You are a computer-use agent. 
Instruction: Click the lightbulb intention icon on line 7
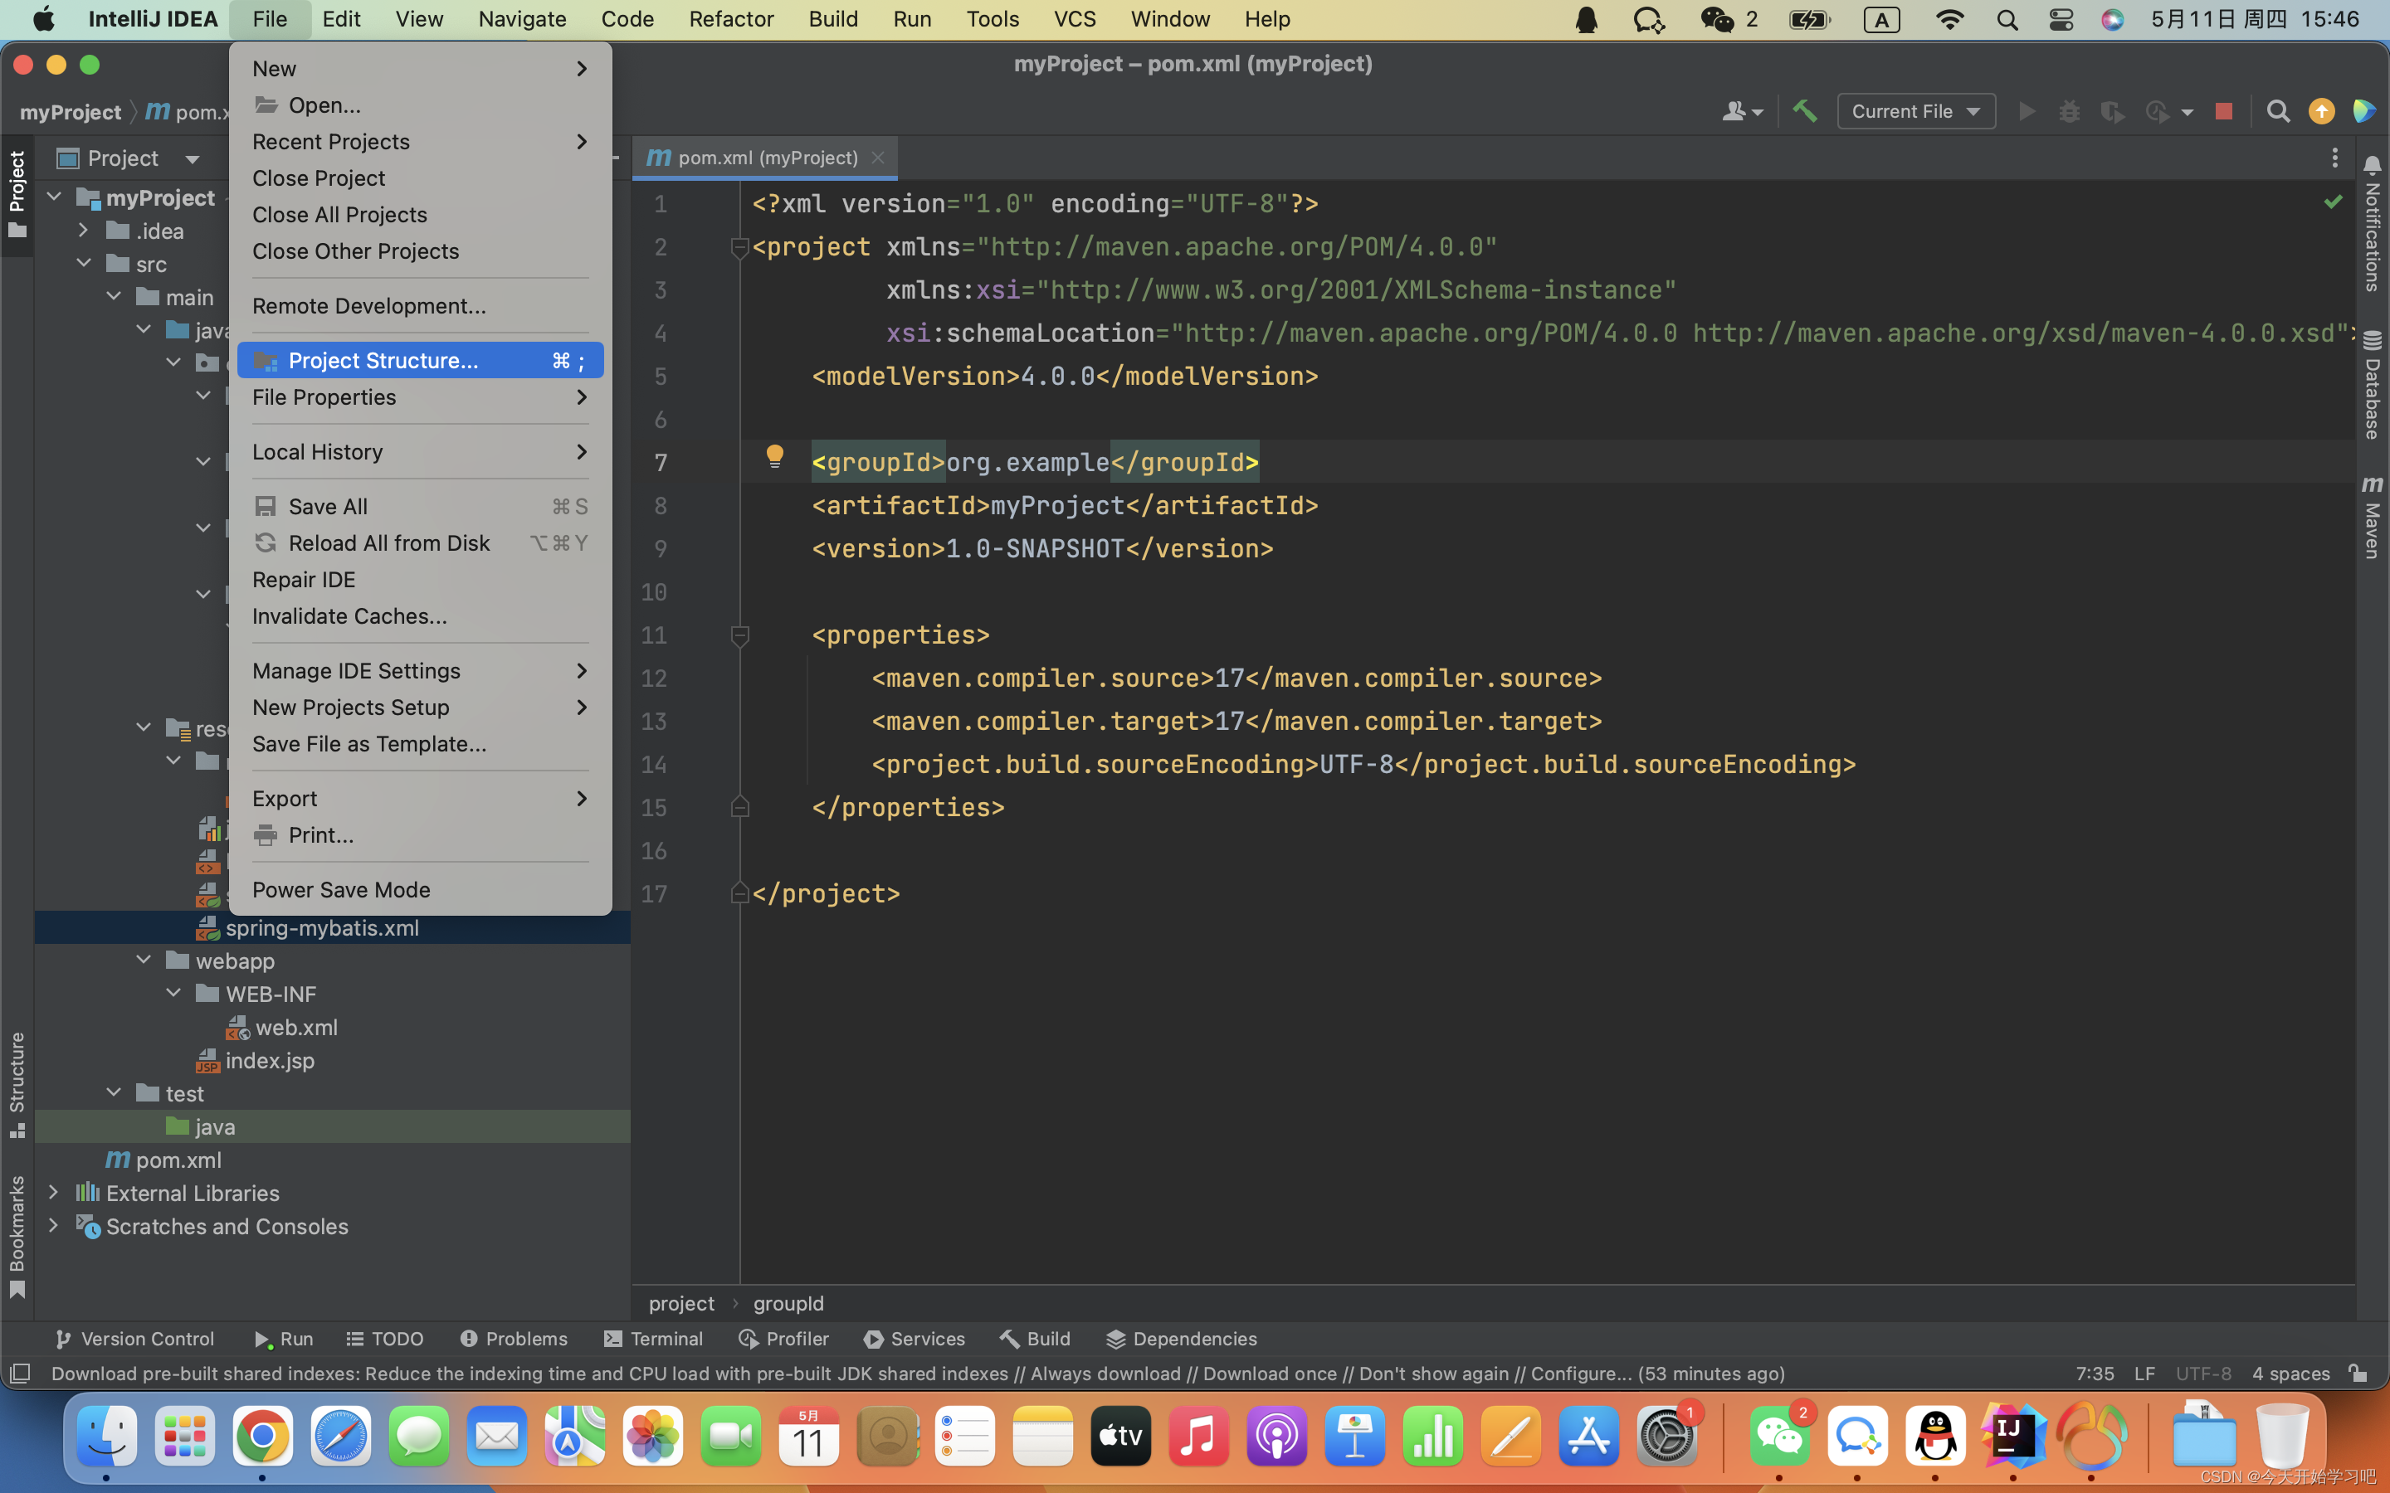pos(774,456)
